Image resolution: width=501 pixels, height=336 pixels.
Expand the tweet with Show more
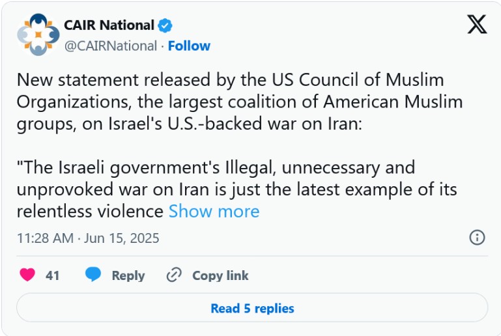pos(214,211)
